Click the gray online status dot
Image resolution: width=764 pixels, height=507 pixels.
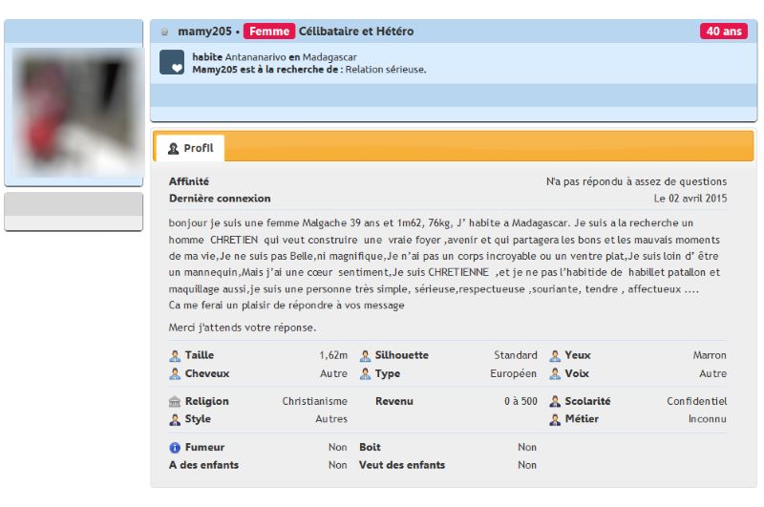pyautogui.click(x=164, y=32)
